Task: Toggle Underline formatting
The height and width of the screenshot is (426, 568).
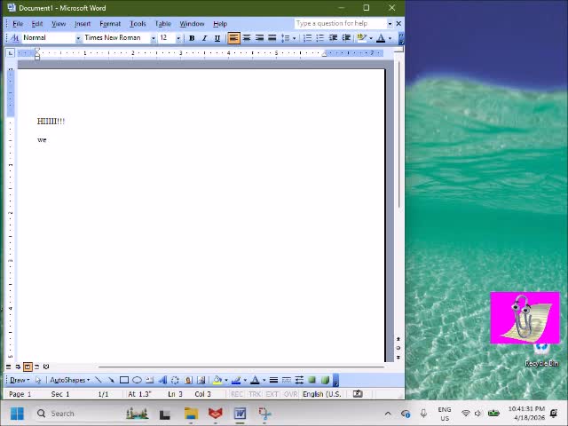Action: point(217,38)
